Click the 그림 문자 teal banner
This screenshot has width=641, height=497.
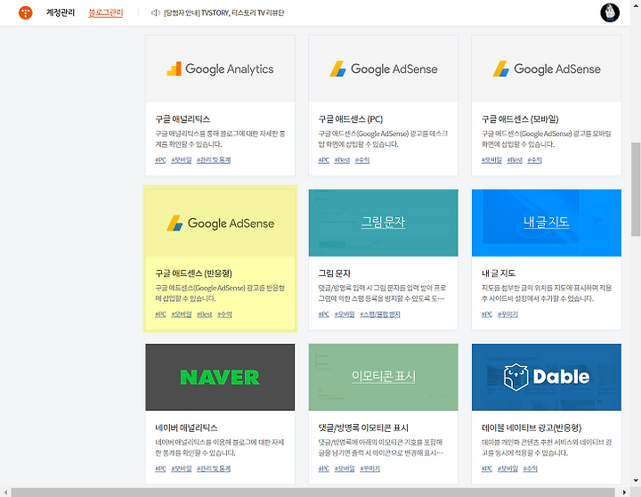tap(383, 223)
